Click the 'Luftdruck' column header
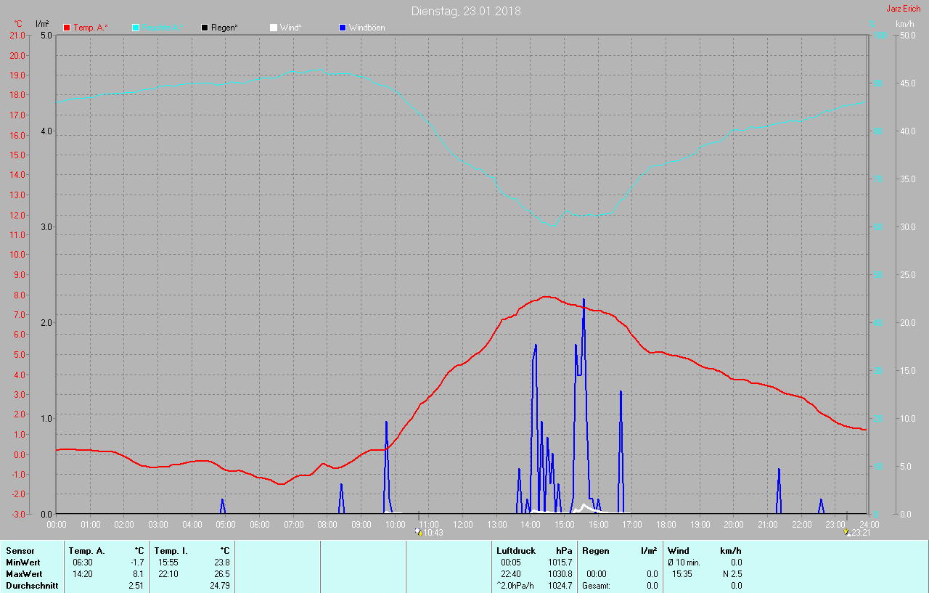The height and width of the screenshot is (593, 929). 516,551
